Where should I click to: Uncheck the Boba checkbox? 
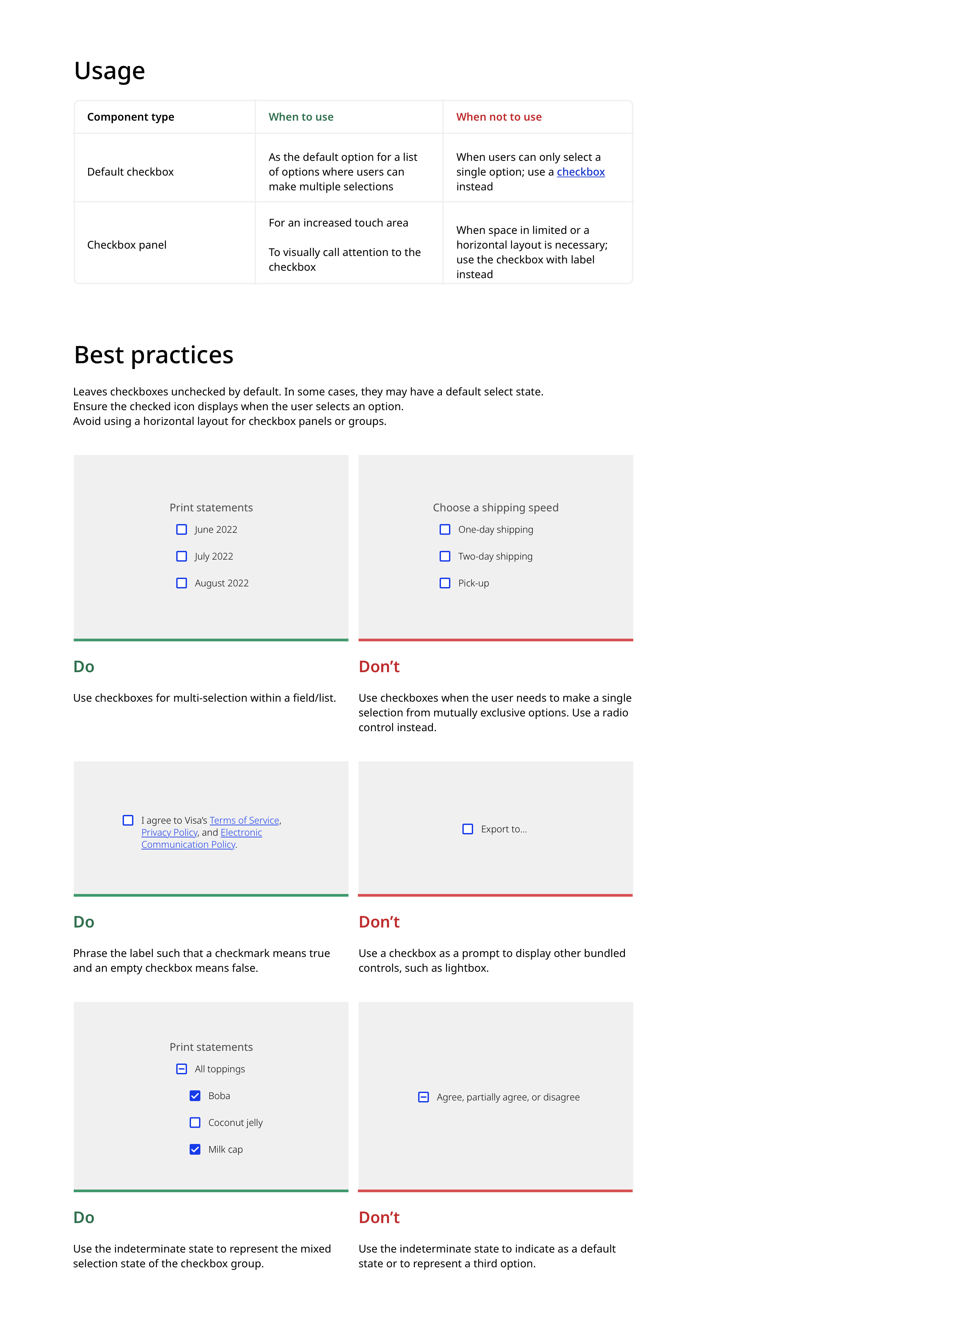pyautogui.click(x=195, y=1096)
